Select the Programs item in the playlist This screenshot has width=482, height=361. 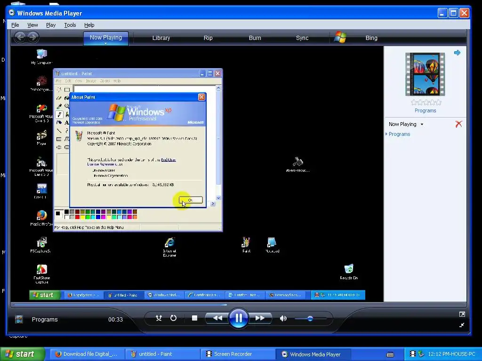399,134
